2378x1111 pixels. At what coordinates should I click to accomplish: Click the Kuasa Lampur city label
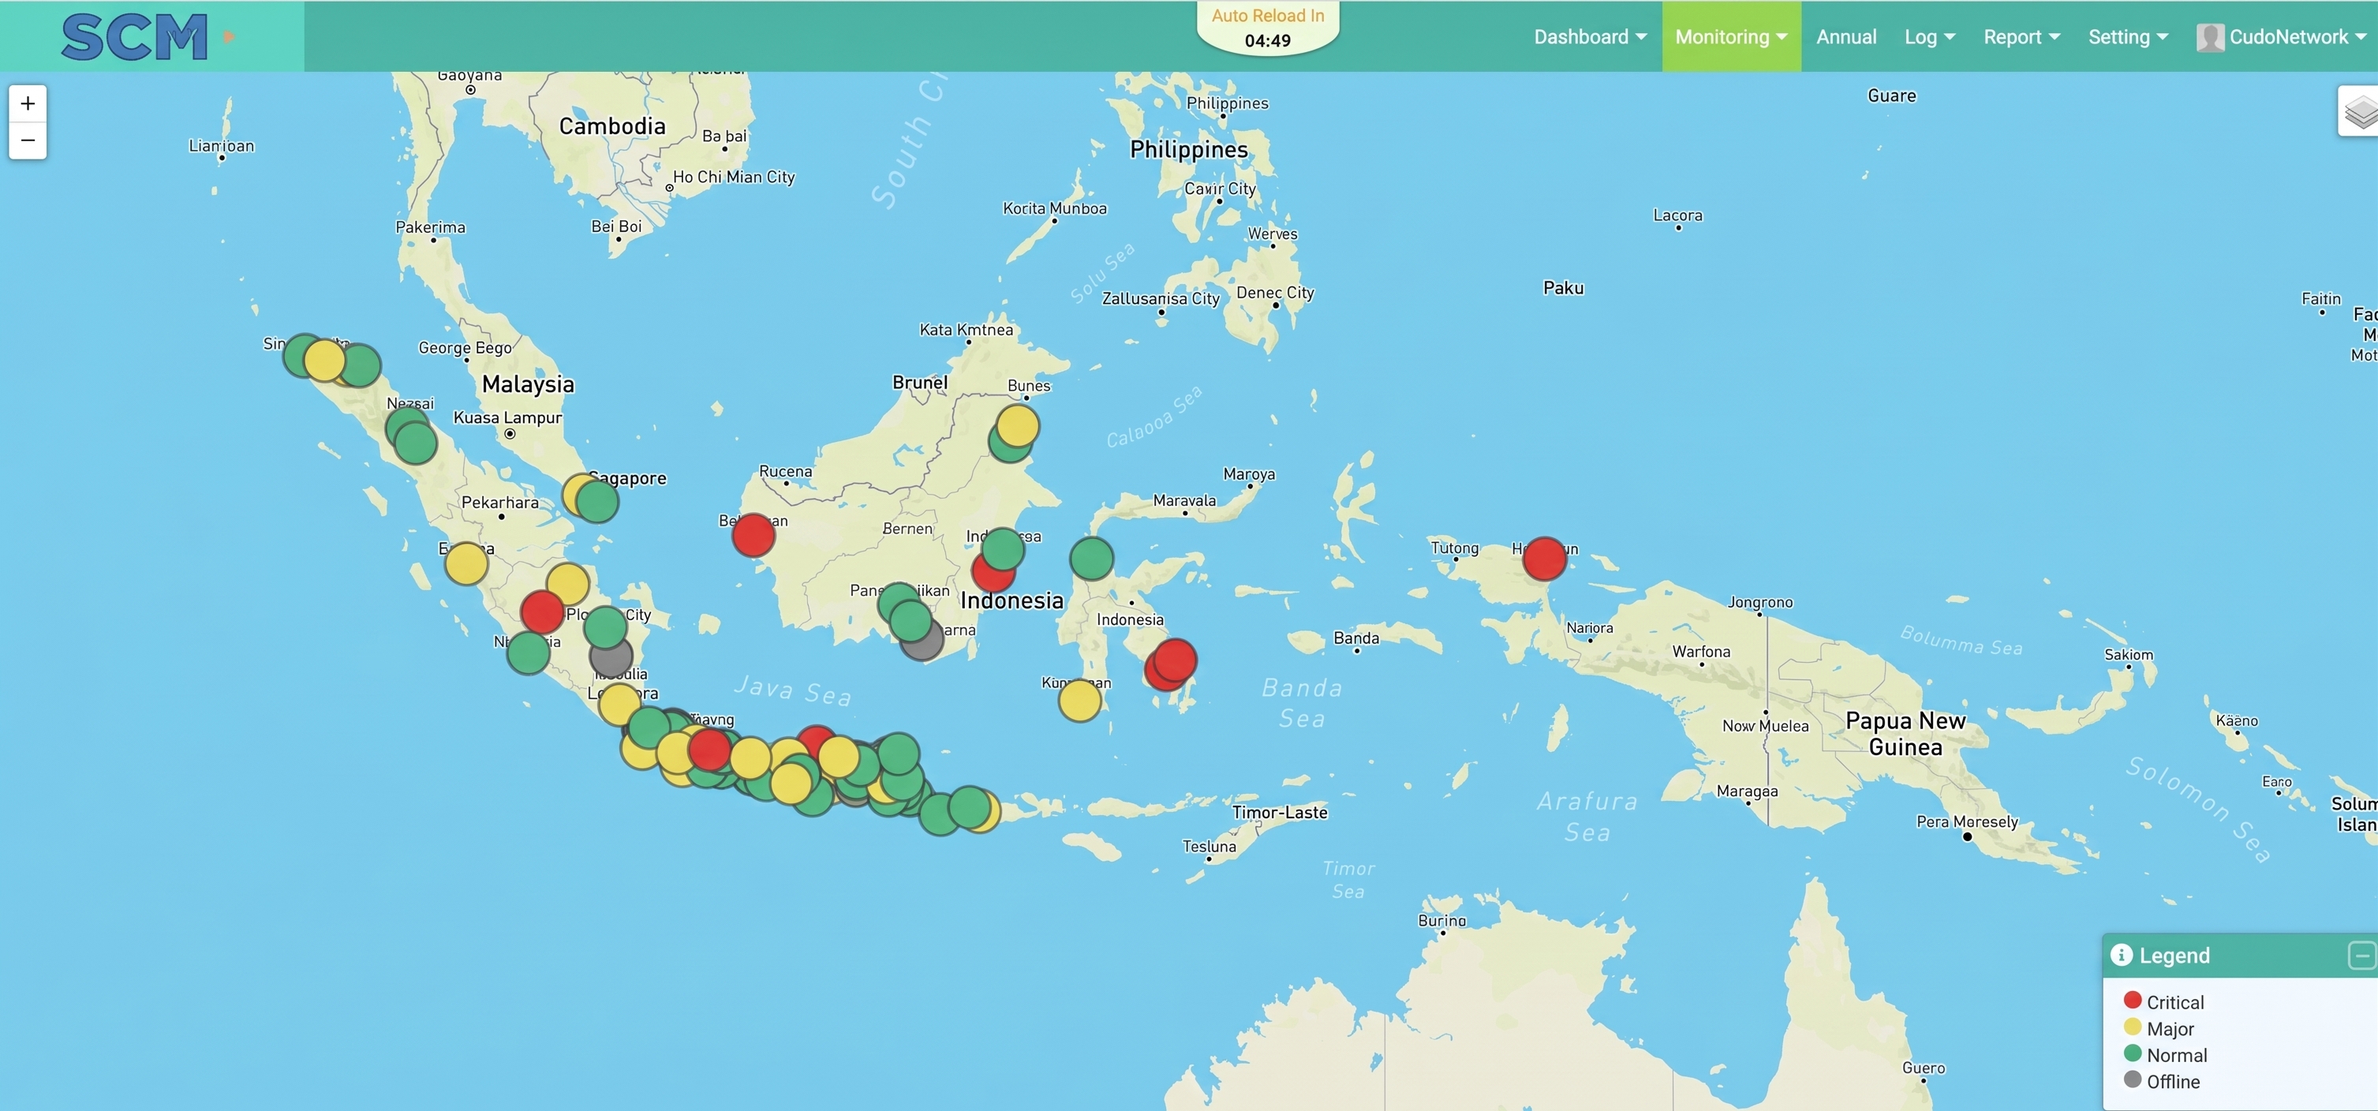pos(508,417)
